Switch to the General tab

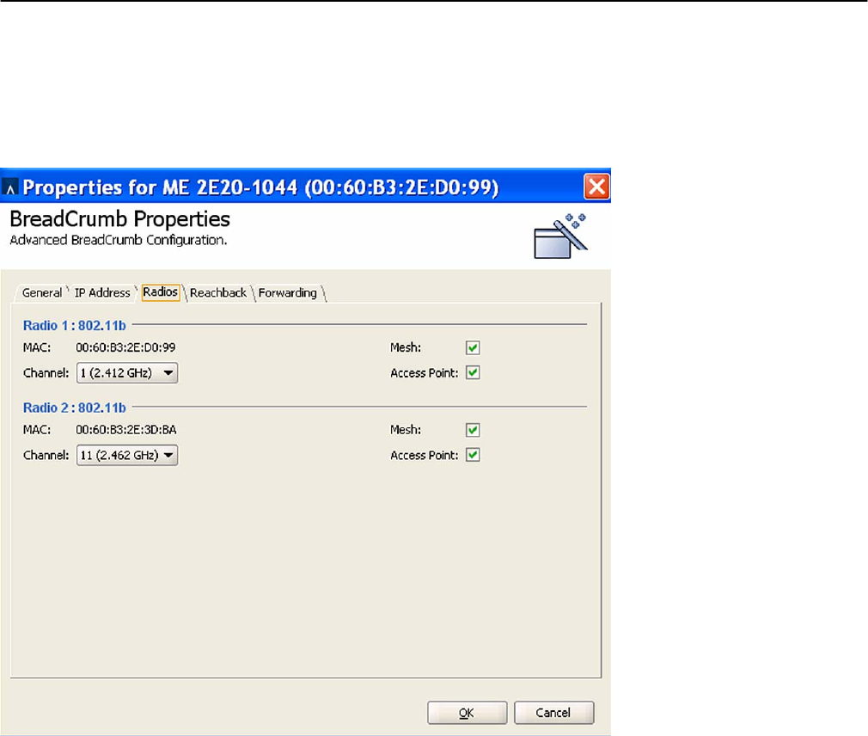(41, 292)
